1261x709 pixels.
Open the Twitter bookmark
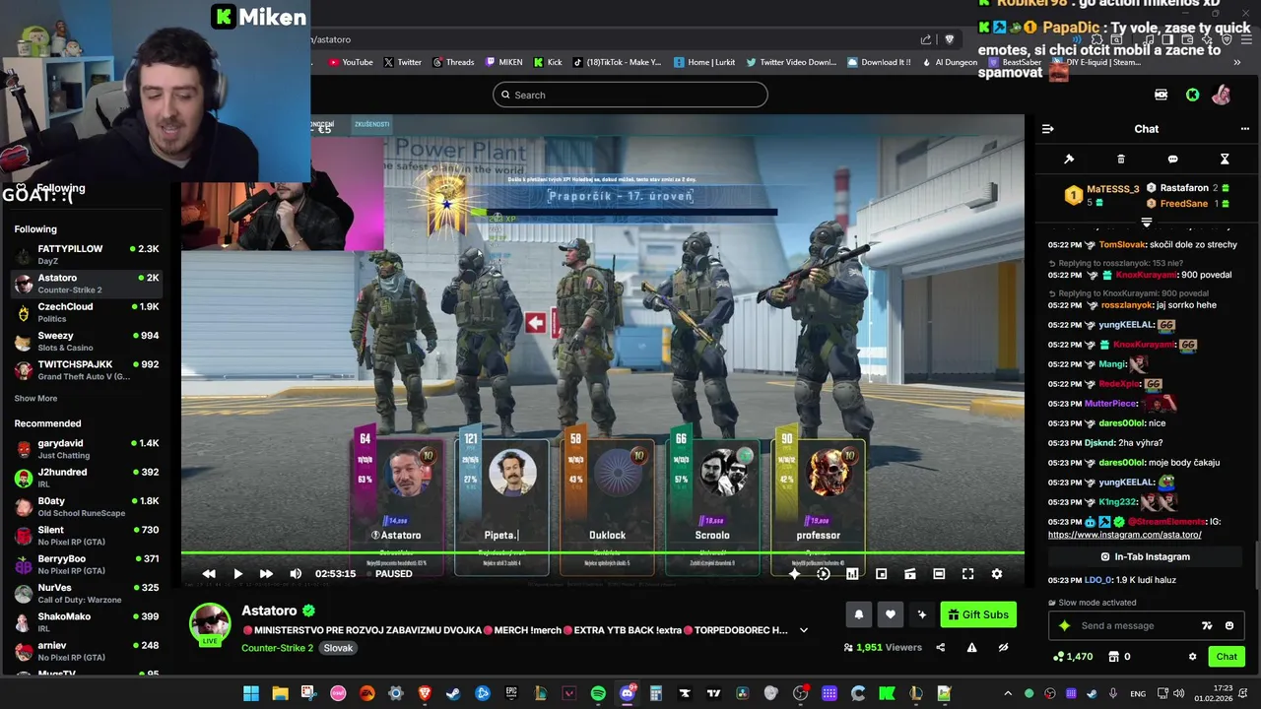click(x=403, y=62)
